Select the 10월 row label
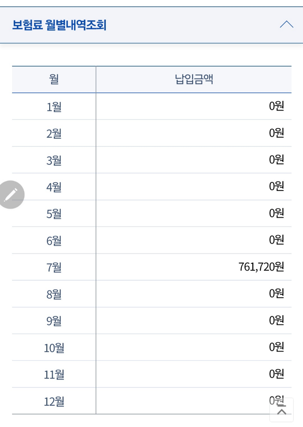The height and width of the screenshot is (427, 303). [x=54, y=348]
